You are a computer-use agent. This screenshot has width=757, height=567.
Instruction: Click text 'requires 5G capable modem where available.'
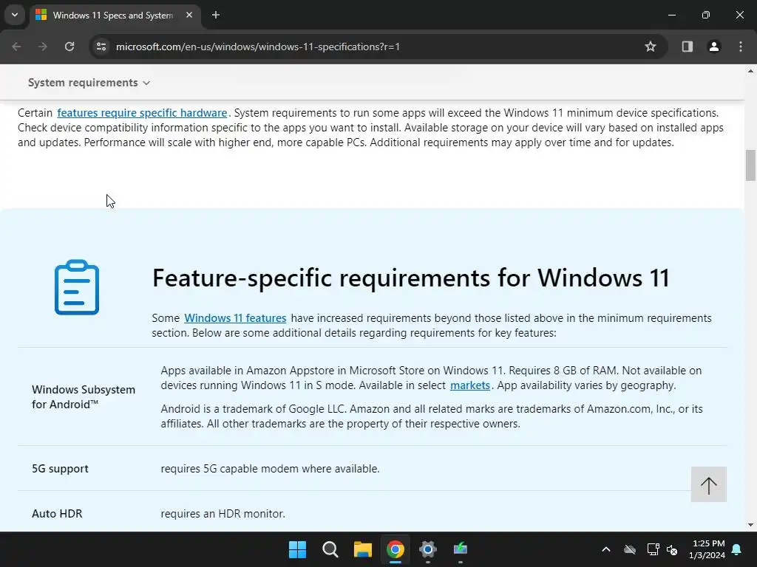(270, 469)
